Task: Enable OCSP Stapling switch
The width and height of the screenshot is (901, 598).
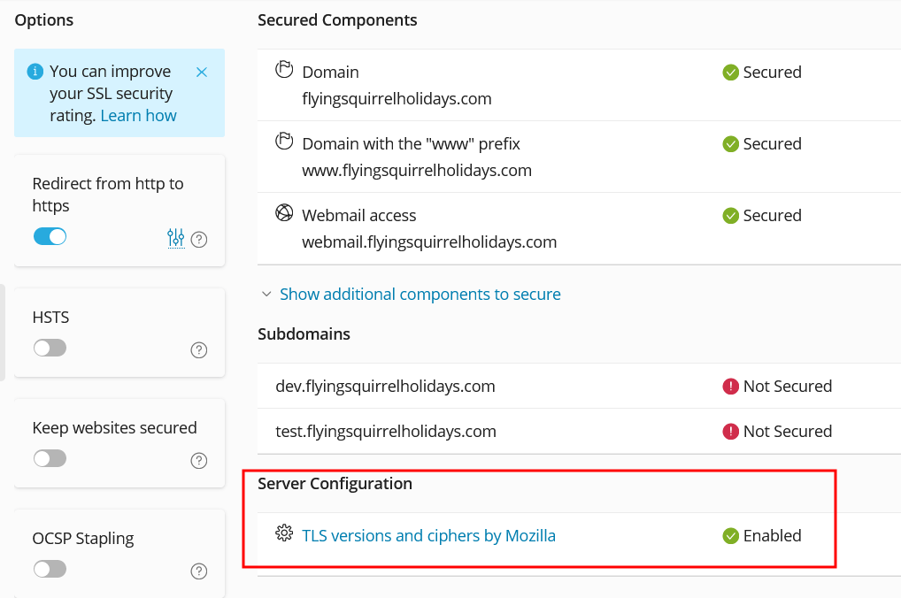Action: tap(50, 570)
